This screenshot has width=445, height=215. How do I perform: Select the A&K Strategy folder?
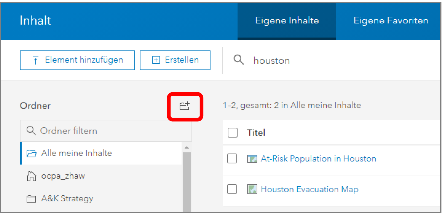click(67, 199)
